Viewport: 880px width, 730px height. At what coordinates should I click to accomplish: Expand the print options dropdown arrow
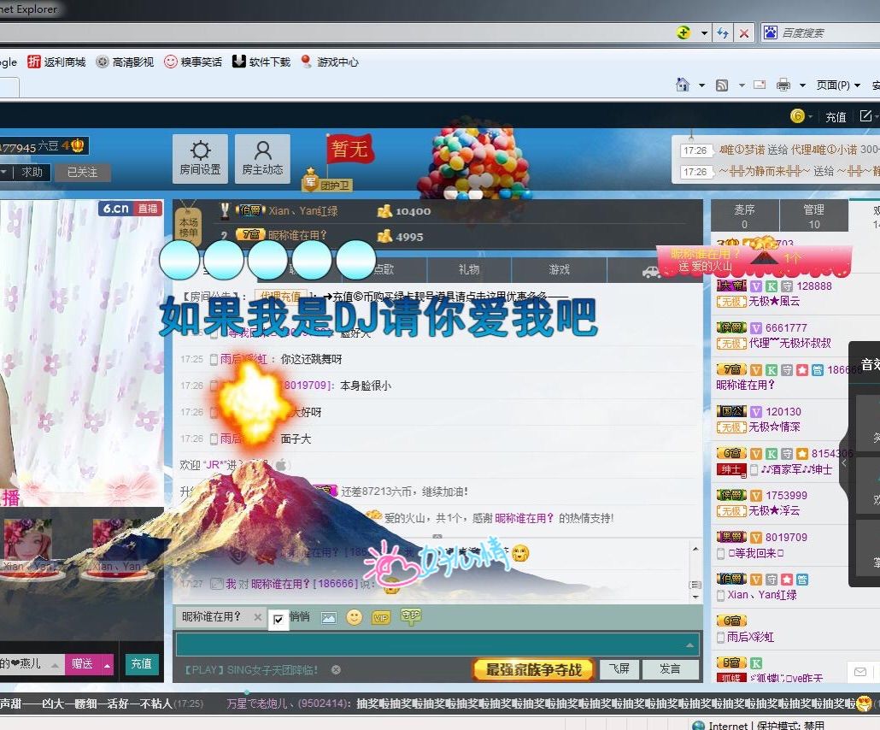802,85
